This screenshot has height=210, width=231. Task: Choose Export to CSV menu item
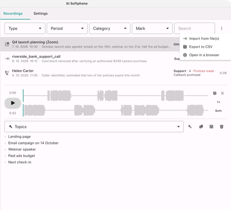tap(205, 47)
